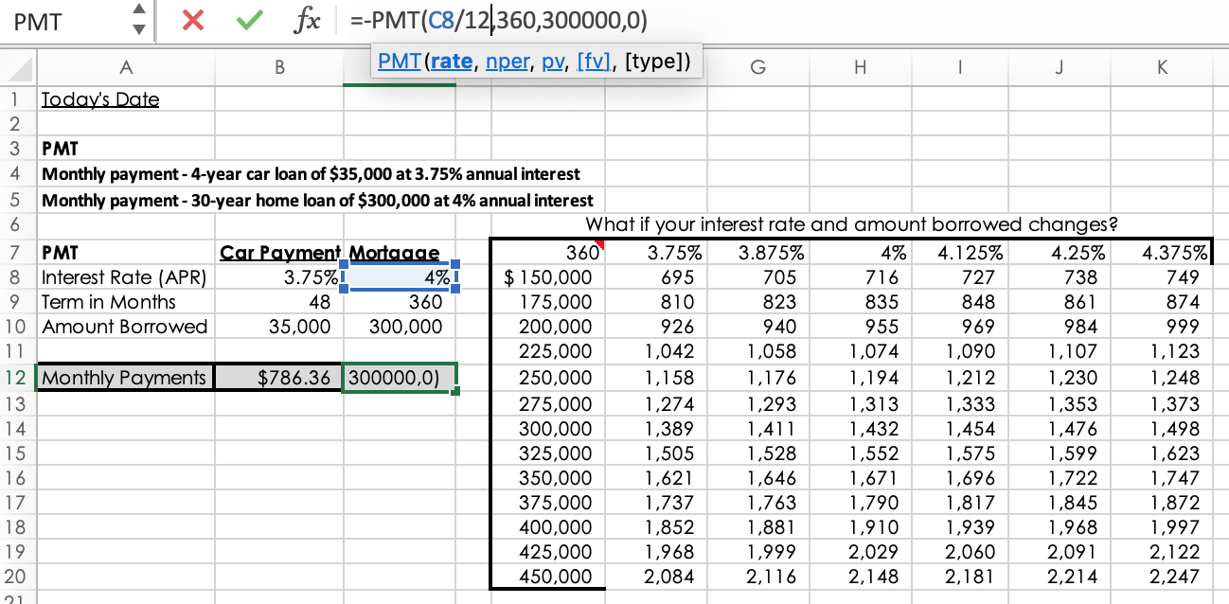Select the 3.75% car interest rate cell

[278, 277]
